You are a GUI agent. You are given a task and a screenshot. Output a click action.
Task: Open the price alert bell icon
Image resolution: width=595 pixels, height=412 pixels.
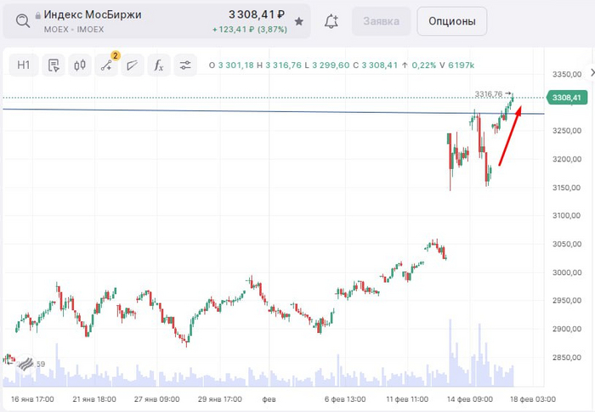coord(331,20)
